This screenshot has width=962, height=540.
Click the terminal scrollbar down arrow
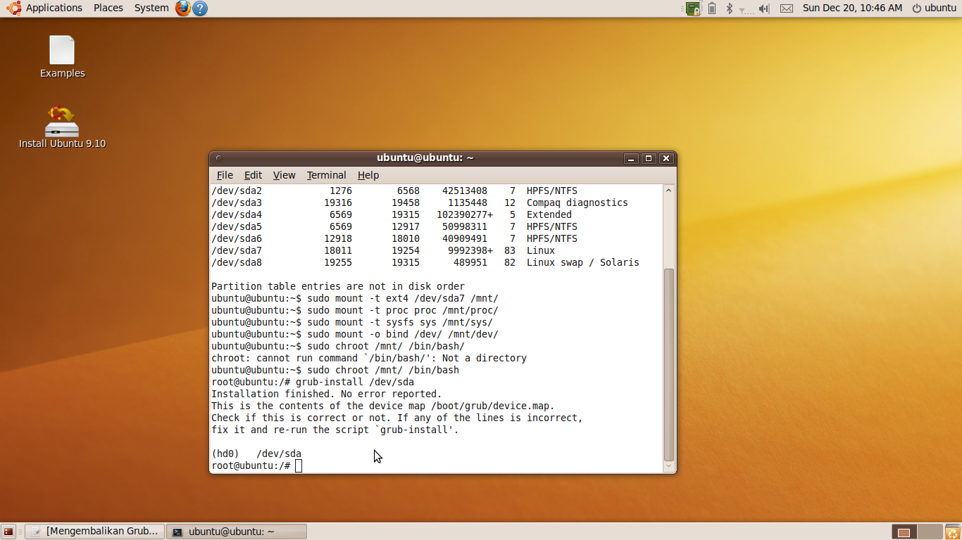tap(669, 466)
